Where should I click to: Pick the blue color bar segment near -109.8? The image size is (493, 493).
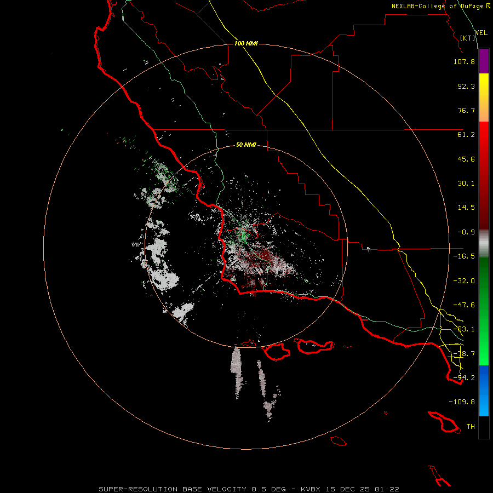click(x=484, y=391)
